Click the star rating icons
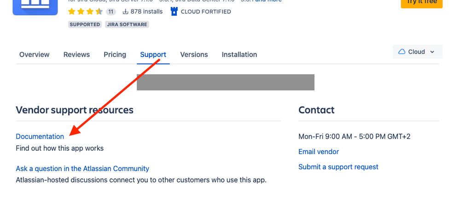Screen dimensions: 460x218 (x=85, y=11)
